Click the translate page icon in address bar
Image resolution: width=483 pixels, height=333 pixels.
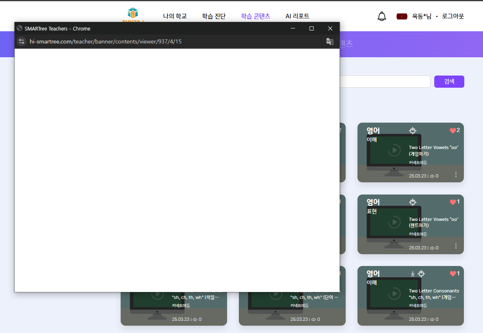(330, 41)
